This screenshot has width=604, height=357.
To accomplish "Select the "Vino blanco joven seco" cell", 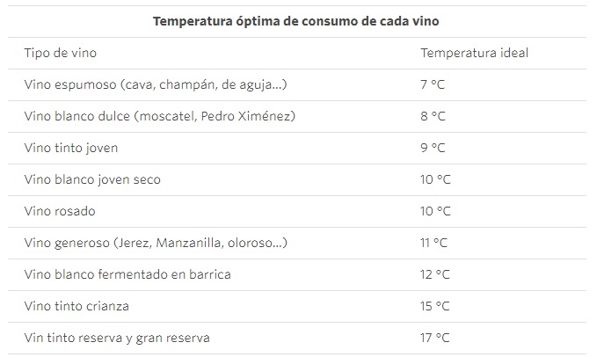I will click(92, 179).
